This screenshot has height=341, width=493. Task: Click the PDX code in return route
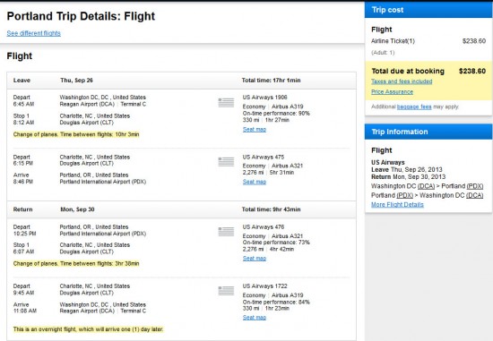404,195
